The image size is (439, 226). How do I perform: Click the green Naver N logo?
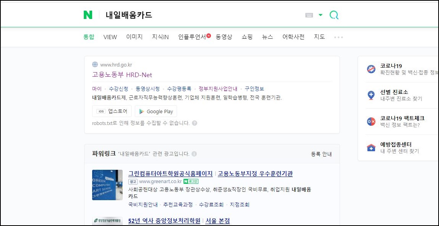[x=88, y=15]
